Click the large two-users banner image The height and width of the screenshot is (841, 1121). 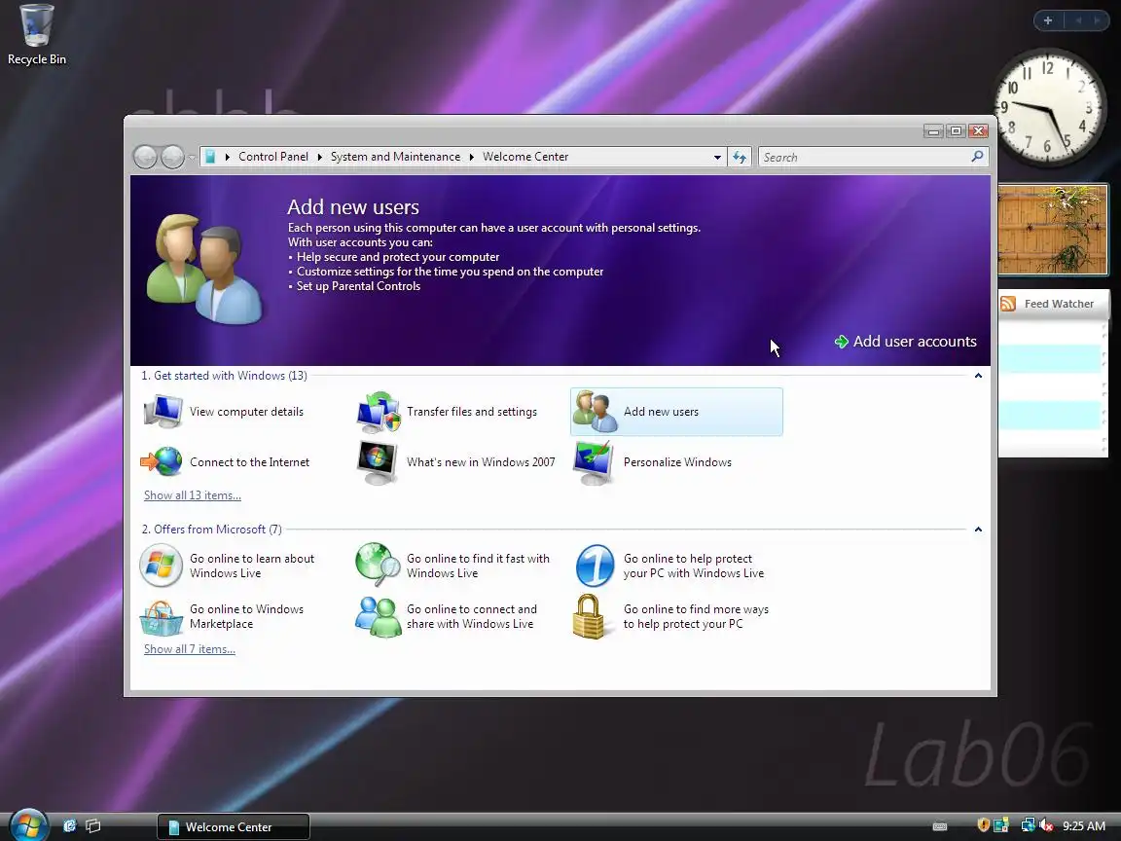click(x=204, y=269)
